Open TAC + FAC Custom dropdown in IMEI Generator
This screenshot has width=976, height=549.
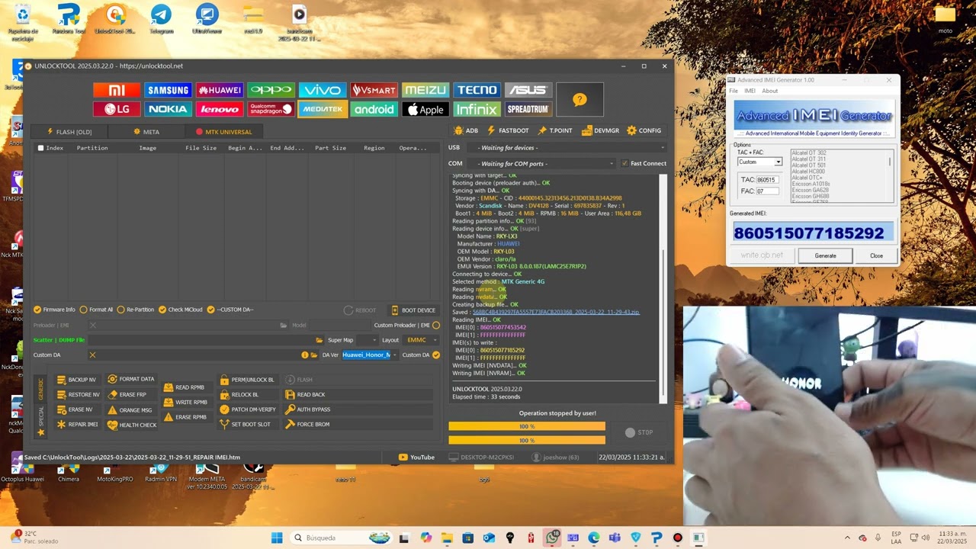coord(760,162)
